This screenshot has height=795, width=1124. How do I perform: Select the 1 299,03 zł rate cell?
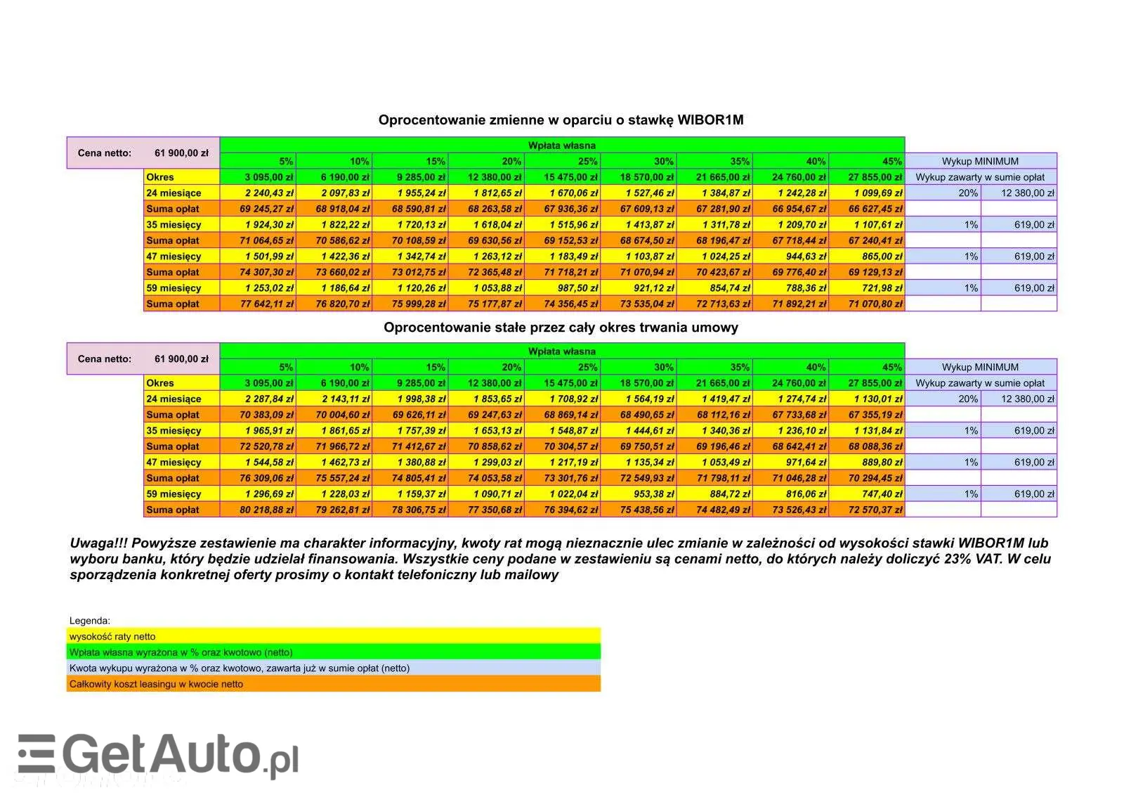click(487, 463)
